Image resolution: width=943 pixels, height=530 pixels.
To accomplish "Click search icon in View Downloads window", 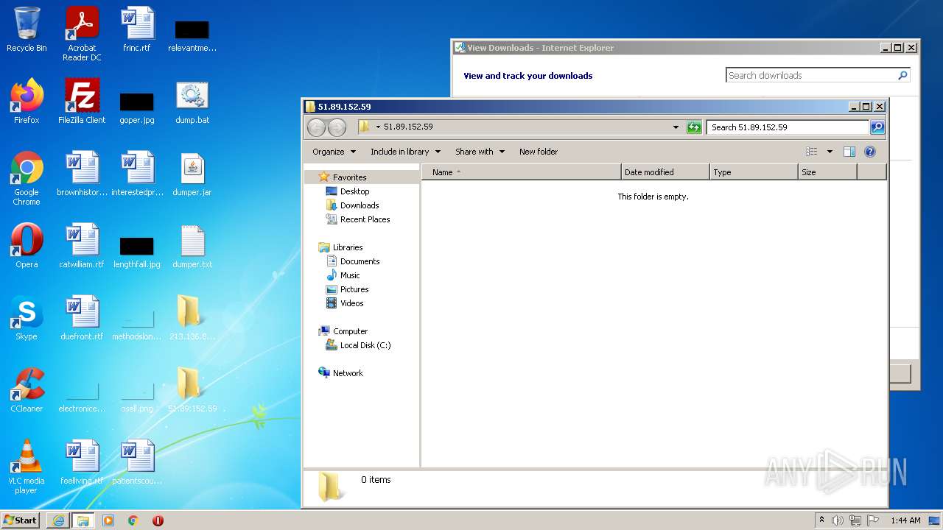I will click(902, 75).
